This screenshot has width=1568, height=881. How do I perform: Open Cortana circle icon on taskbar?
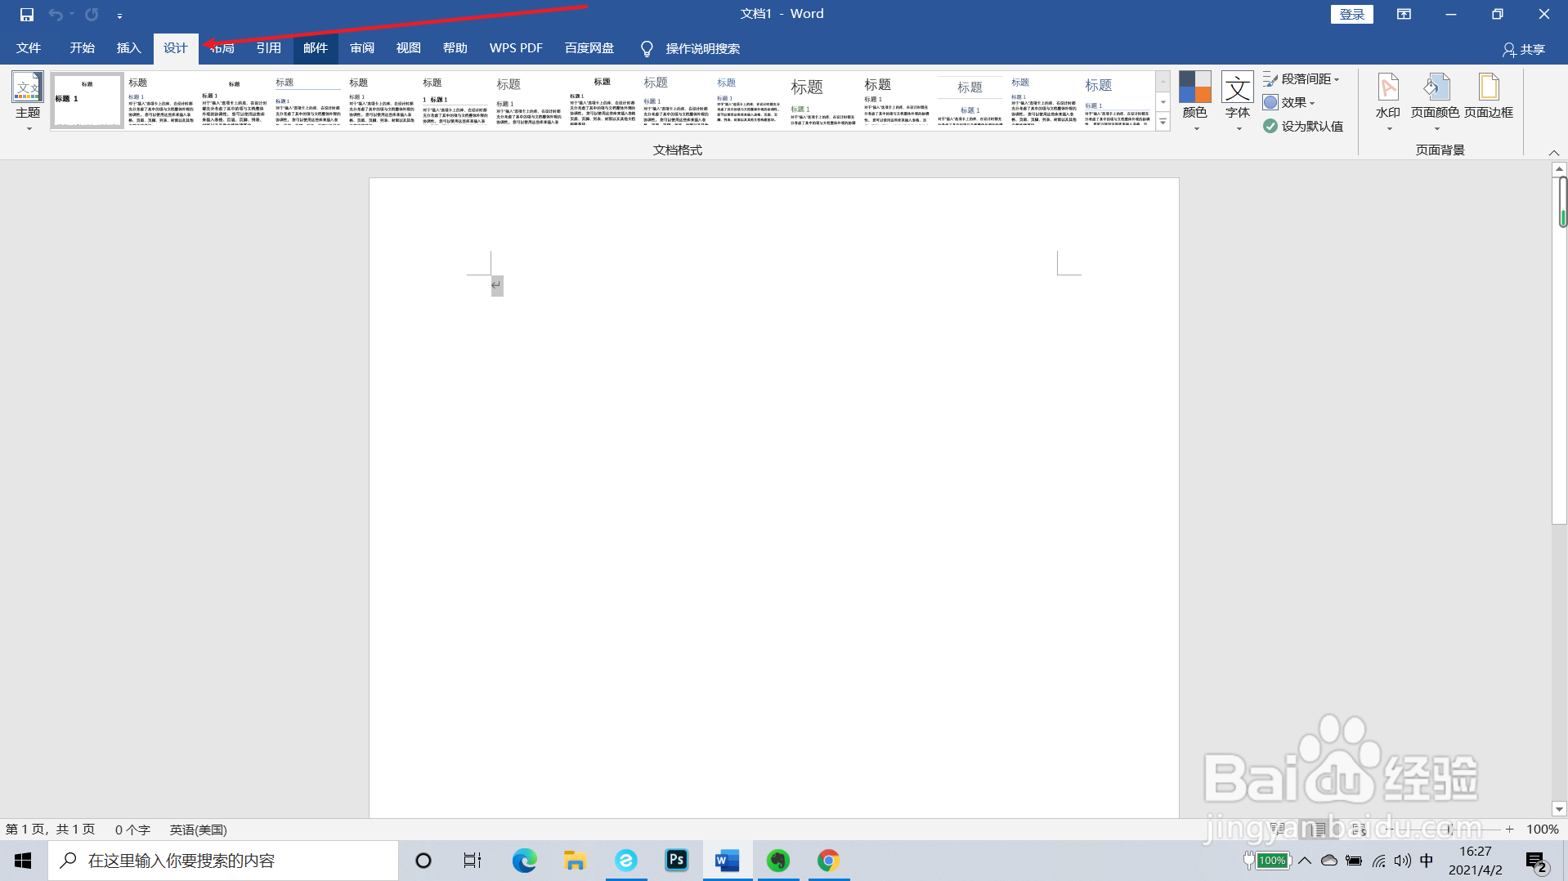pyautogui.click(x=423, y=861)
